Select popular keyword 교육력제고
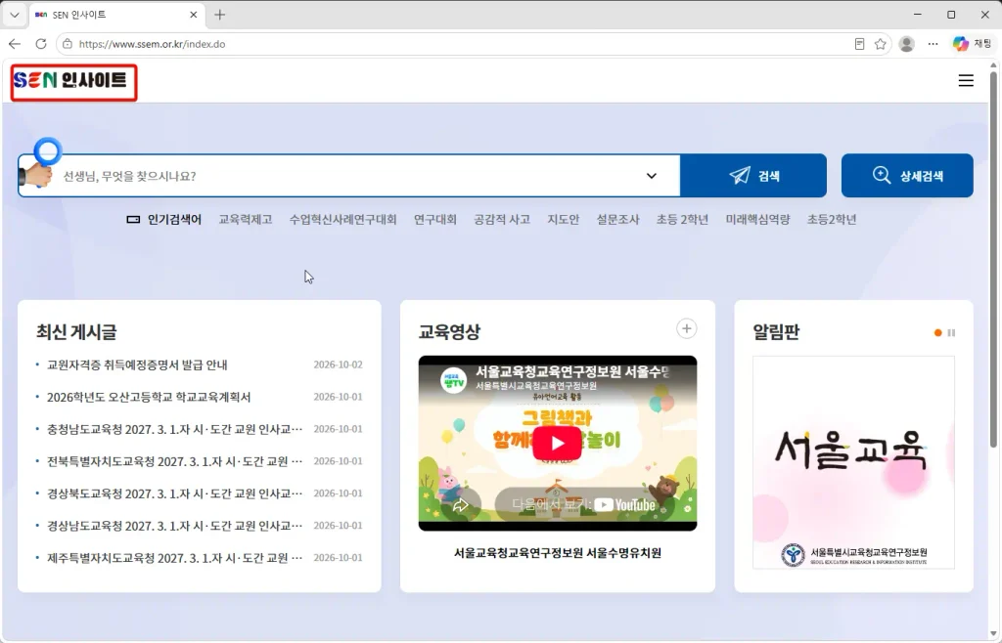 click(x=246, y=220)
